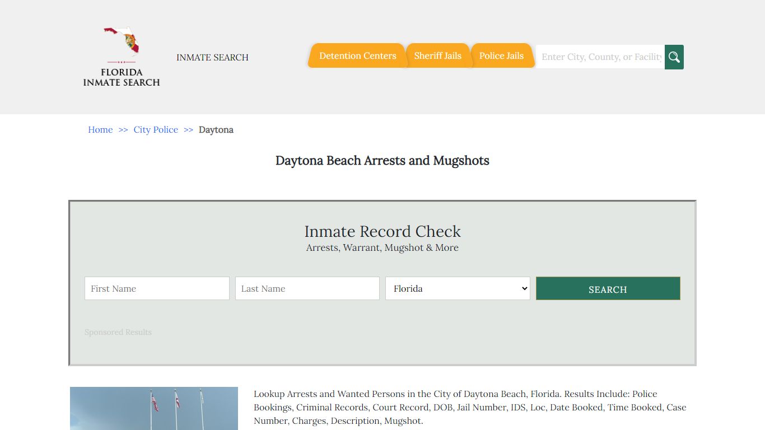Open the Police Jails tab
Viewport: 765px width, 430px height.
click(x=501, y=55)
